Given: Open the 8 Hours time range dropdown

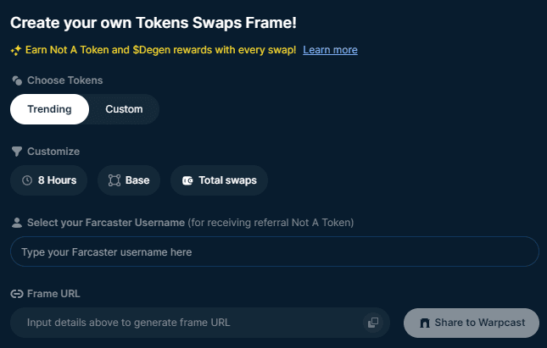Looking at the screenshot, I should pyautogui.click(x=49, y=180).
